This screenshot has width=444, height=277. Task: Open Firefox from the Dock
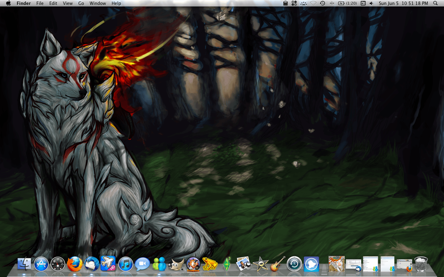pos(75,264)
